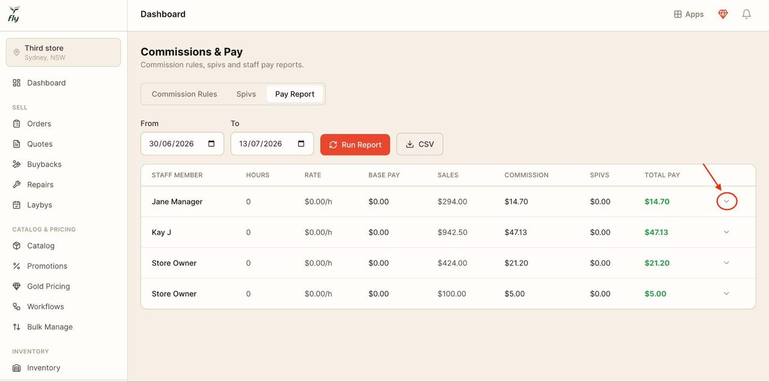Viewport: 769px width, 382px height.
Task: Click the STAFF MEMBER column header
Action: (x=177, y=175)
